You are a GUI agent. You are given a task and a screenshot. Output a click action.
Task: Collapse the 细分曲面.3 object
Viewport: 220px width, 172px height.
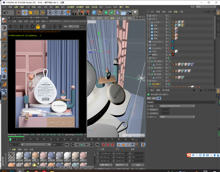pyautogui.click(x=149, y=61)
